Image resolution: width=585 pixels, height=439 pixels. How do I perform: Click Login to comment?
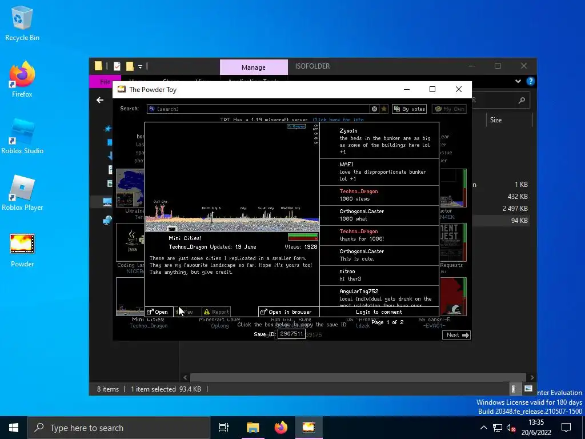(379, 312)
